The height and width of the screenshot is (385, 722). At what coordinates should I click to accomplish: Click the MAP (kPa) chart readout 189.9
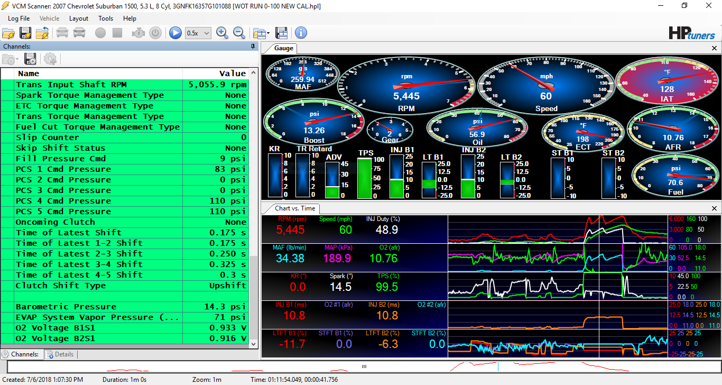(337, 258)
